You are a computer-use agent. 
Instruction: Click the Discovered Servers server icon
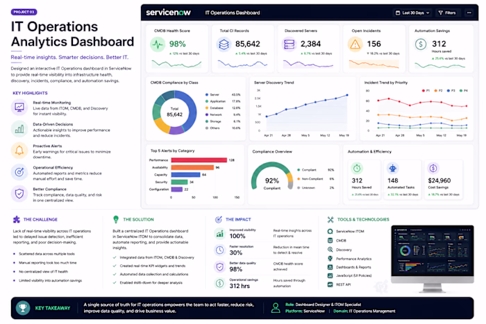coord(290,44)
